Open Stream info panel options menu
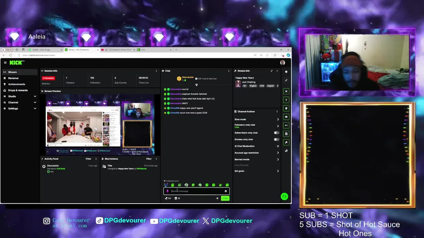Image resolution: width=424 pixels, height=238 pixels. pos(277,71)
